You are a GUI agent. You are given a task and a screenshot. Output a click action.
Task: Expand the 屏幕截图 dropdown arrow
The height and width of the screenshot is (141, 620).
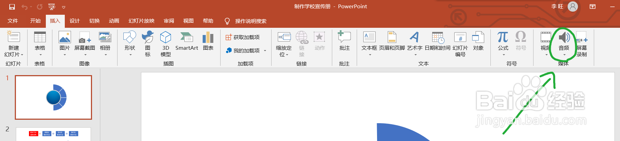85,55
